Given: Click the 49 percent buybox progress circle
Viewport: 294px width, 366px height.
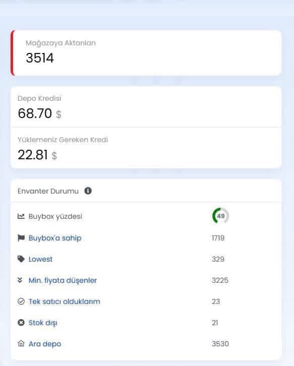Looking at the screenshot, I should [220, 216].
